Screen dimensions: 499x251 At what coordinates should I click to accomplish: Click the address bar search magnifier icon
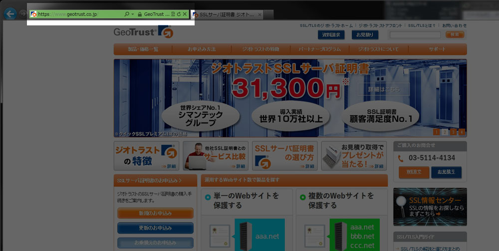tap(127, 14)
